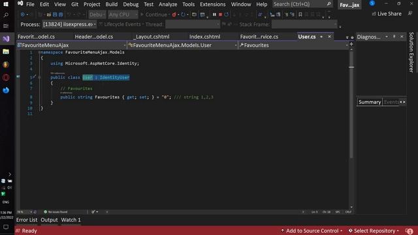Collapse the User class block at line 5
Screen dimensions: 418x235
coord(39,77)
